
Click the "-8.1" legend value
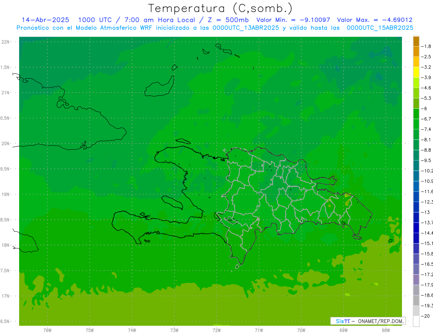pyautogui.click(x=426, y=139)
